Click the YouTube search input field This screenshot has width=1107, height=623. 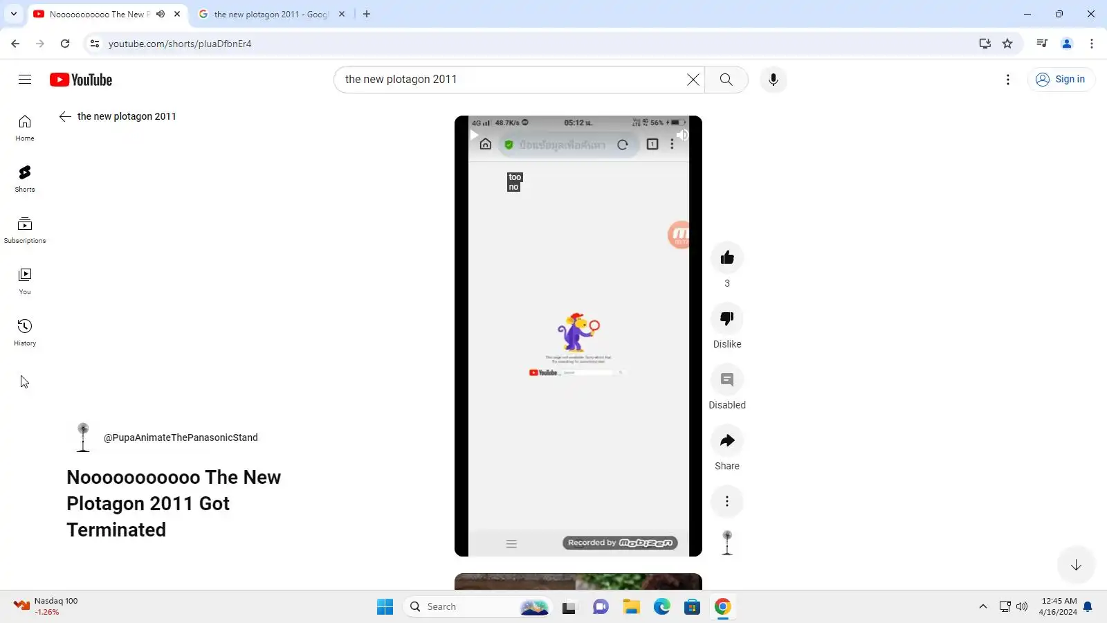(x=512, y=80)
